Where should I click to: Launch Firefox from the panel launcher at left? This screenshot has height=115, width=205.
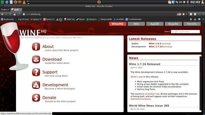point(15,2)
